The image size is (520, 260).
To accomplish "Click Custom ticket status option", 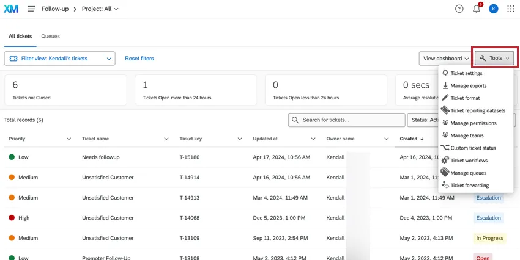I will pos(473,148).
